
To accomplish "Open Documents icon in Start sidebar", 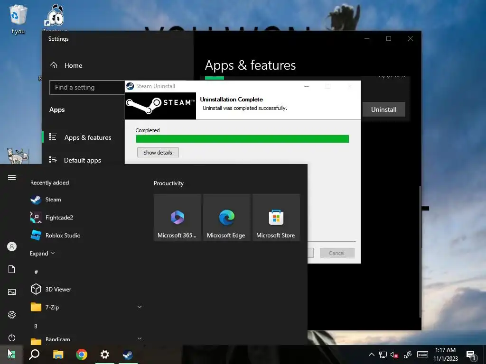I will point(12,269).
